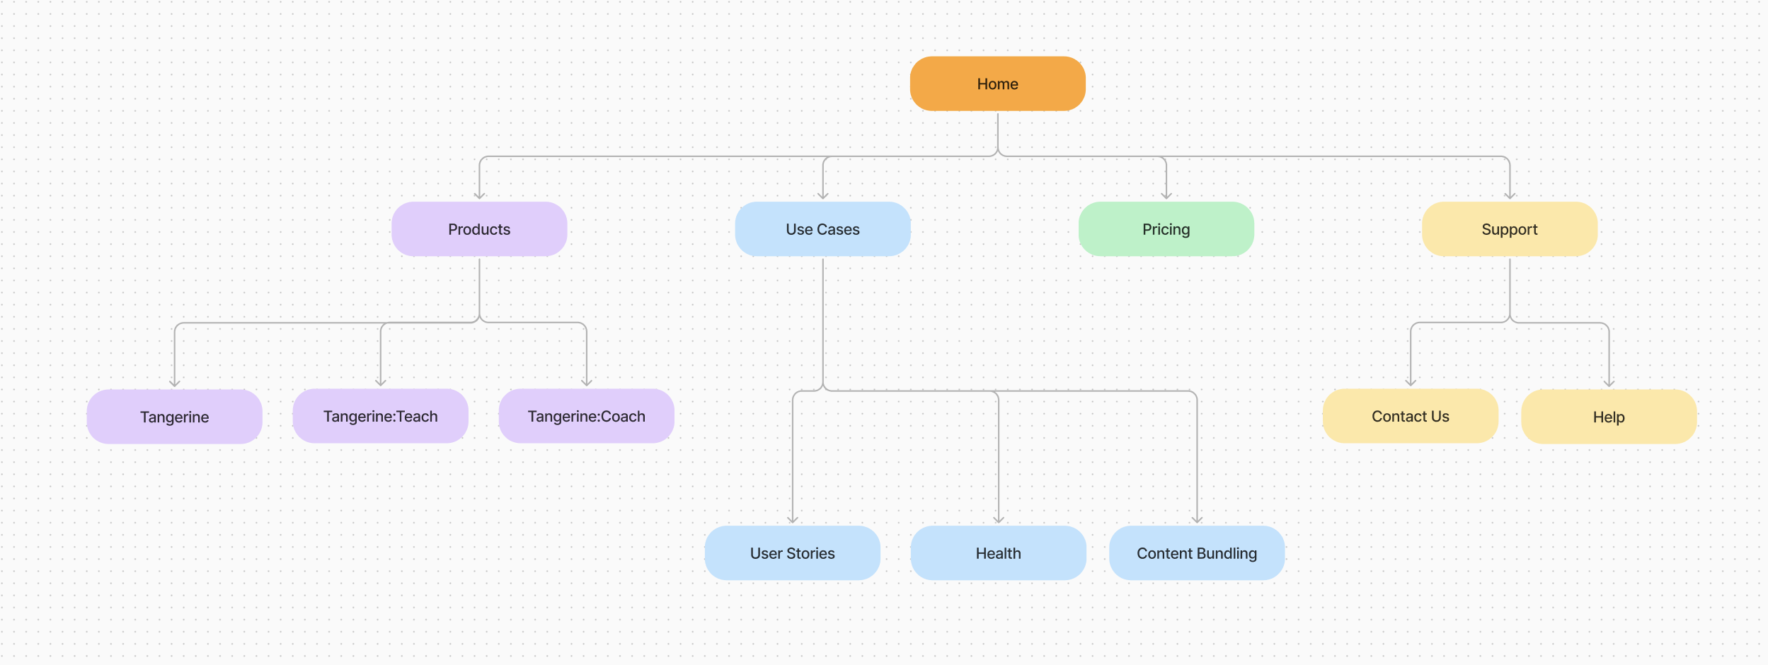Select the blue Use Cases node

(822, 229)
